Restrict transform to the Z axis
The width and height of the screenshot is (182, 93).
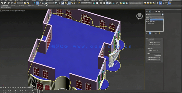163,3
